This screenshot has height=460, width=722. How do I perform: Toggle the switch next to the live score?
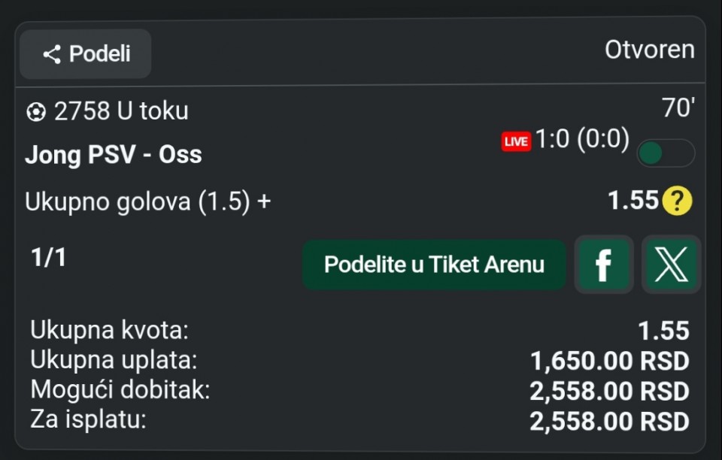pos(665,153)
